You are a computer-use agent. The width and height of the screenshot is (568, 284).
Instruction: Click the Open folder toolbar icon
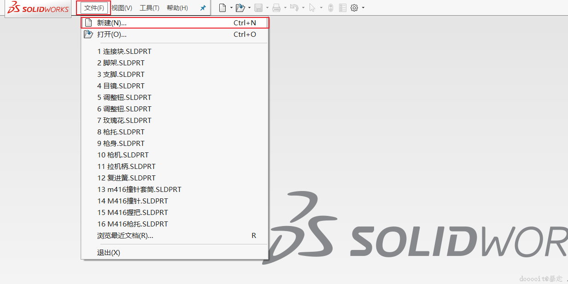point(240,8)
